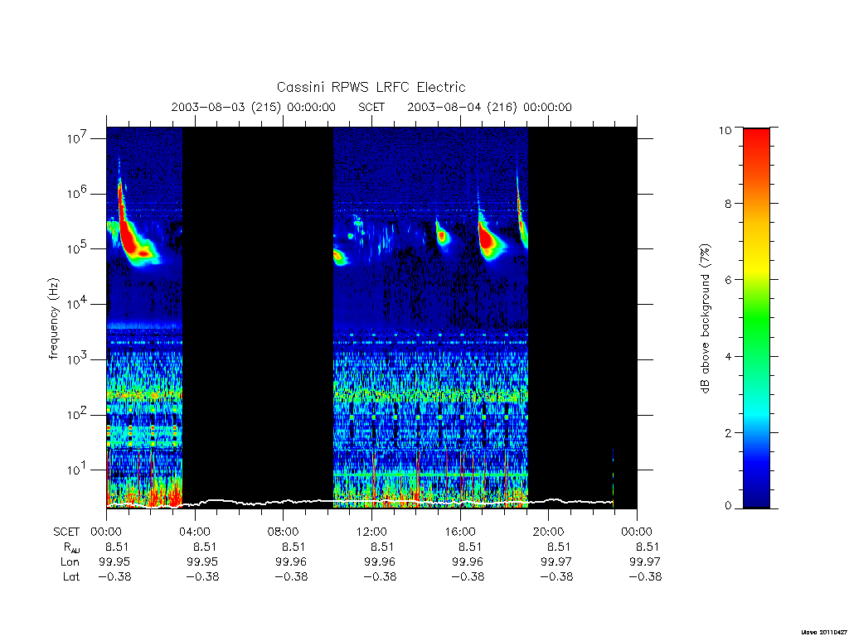Click the 08:00 time tick label
849x636 pixels.
(283, 532)
